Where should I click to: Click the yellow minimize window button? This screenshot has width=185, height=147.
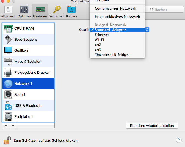click(x=8, y=1)
